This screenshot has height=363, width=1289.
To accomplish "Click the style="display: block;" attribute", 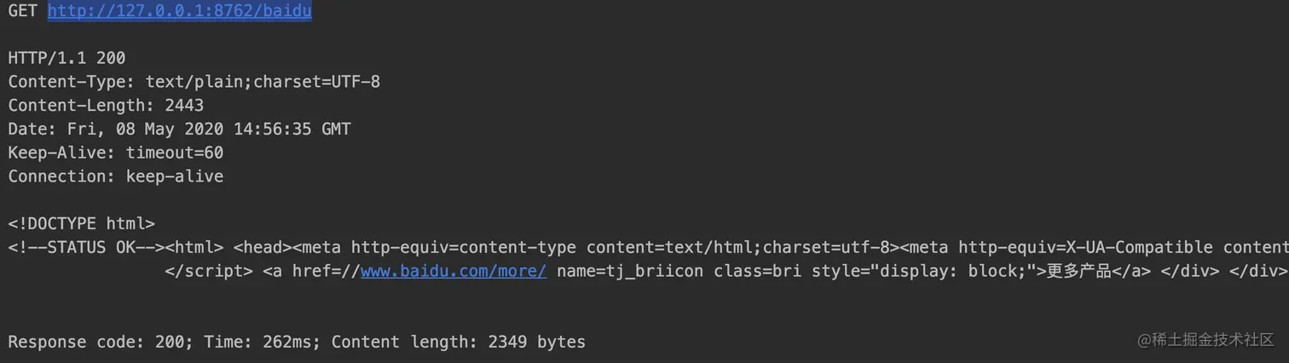I will click(928, 271).
